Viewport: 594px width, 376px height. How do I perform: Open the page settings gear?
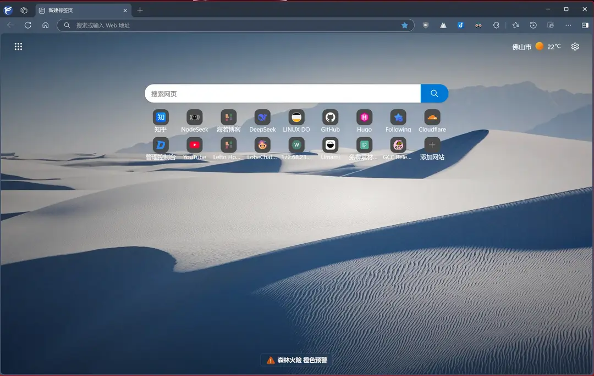coord(575,47)
